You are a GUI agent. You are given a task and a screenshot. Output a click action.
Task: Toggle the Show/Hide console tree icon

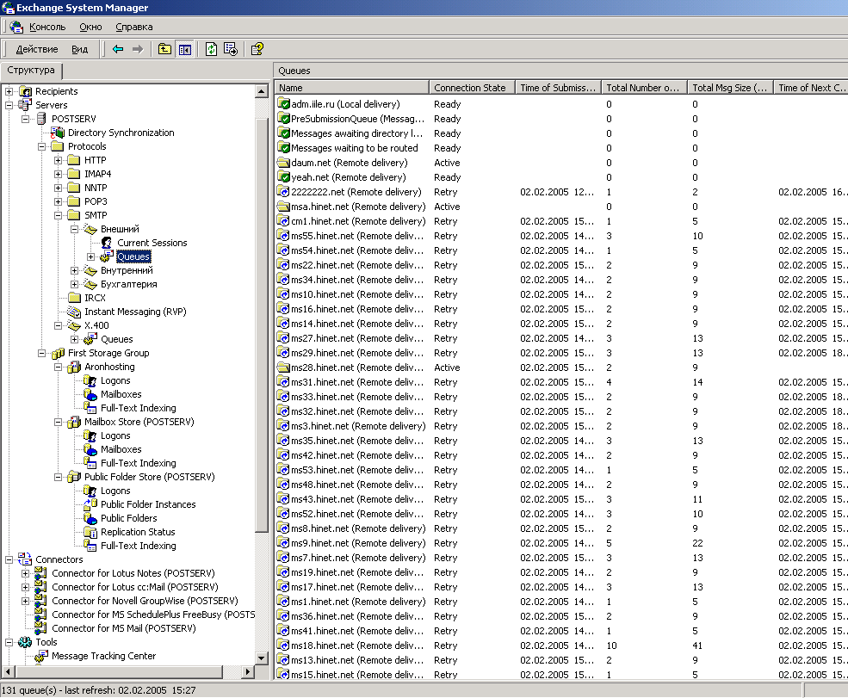(185, 49)
